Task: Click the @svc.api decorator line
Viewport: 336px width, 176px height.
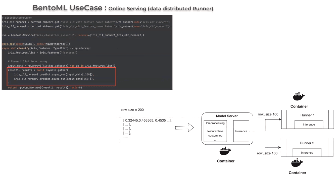Action: coord(36,44)
